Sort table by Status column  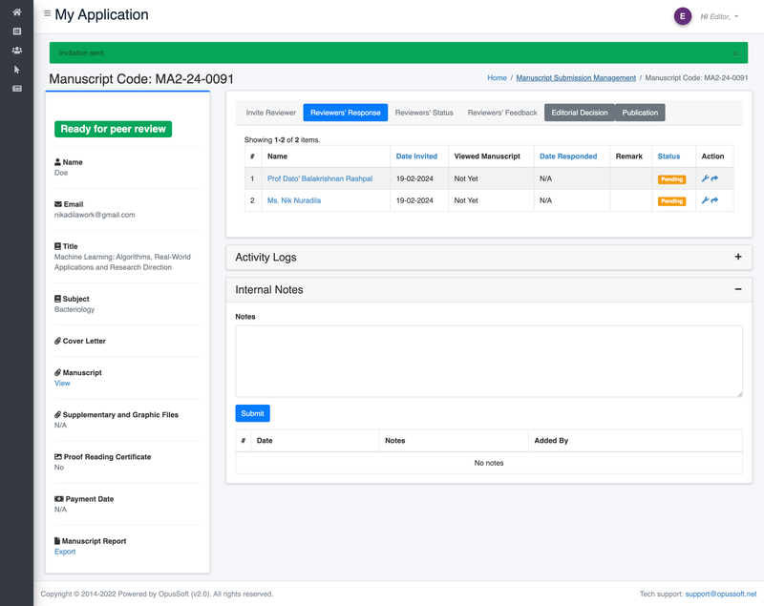[668, 157]
